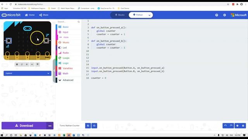Image resolution: width=248 pixels, height=139 pixels.
Task: Save the project with disk icon
Action: pyautogui.click(x=88, y=125)
